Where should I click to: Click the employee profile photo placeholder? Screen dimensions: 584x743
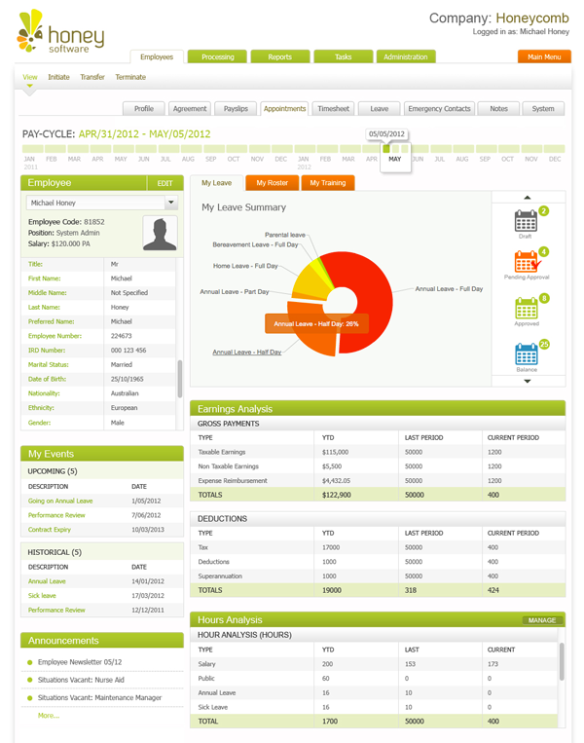point(160,234)
